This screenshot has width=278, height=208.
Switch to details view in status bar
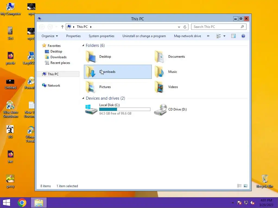pos(239,186)
